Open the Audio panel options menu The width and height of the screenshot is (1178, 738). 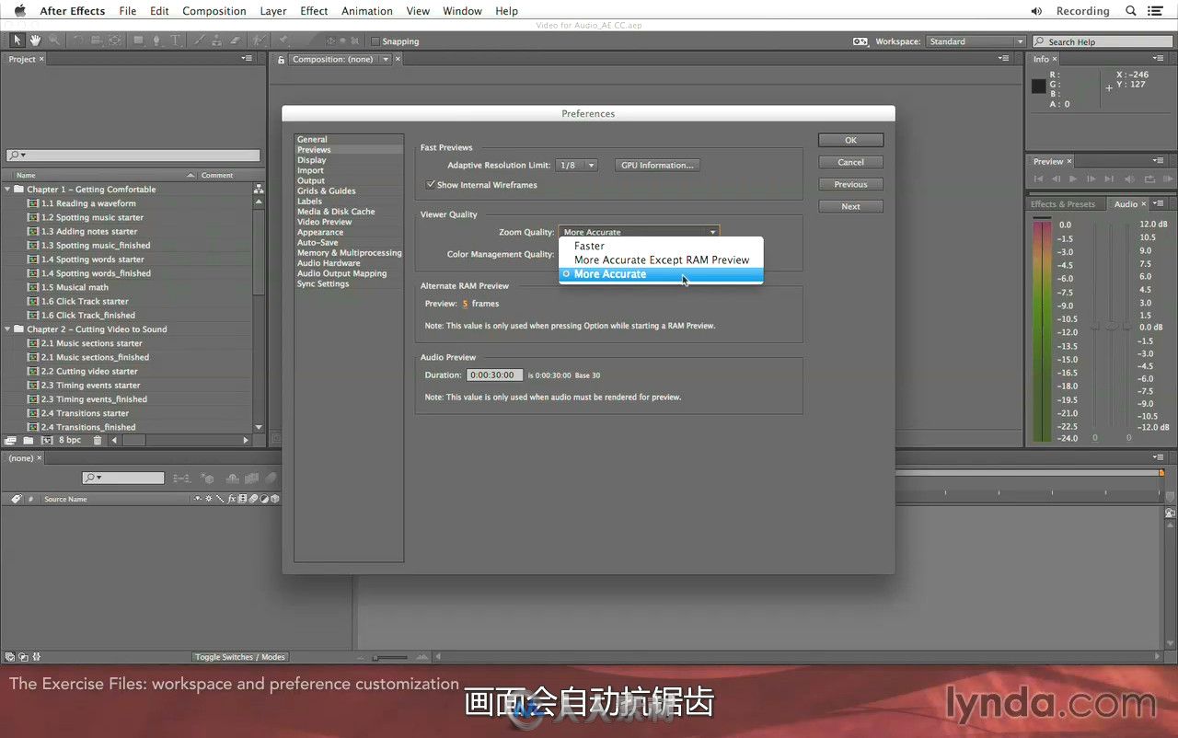(1159, 203)
